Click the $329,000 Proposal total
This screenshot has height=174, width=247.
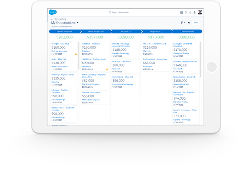[125, 37]
